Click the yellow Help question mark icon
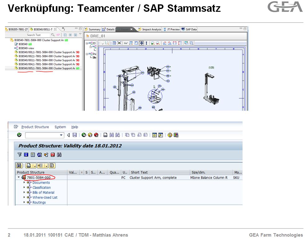Viewport: 308px width, 240px height. pos(170,135)
